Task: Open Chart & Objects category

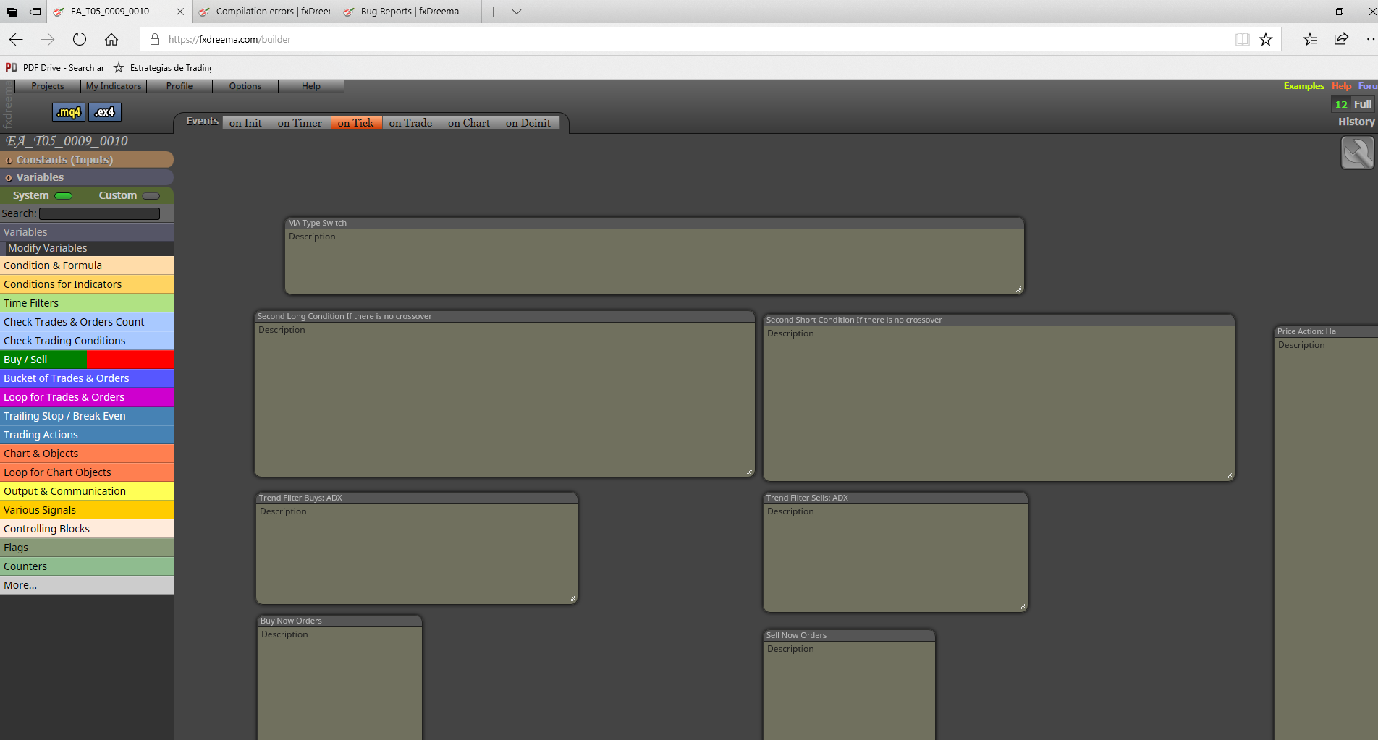Action: [87, 454]
